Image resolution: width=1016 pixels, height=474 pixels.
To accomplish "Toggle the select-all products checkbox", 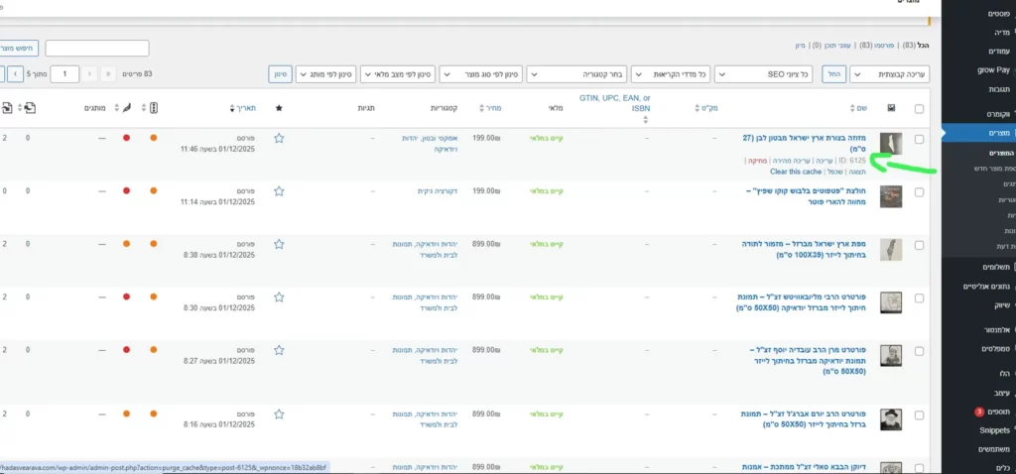I will point(920,109).
